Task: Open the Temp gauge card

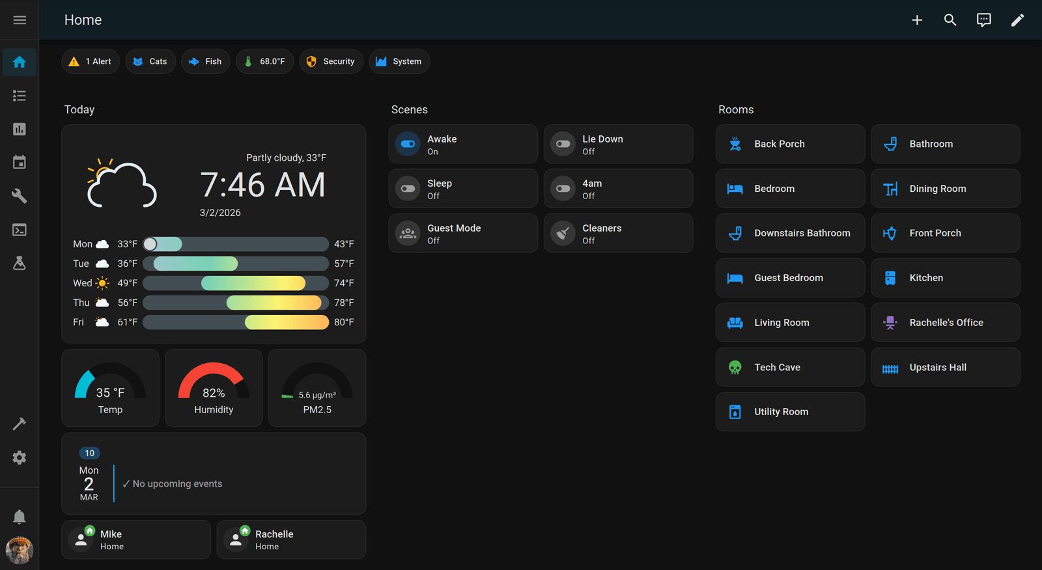Action: 111,388
